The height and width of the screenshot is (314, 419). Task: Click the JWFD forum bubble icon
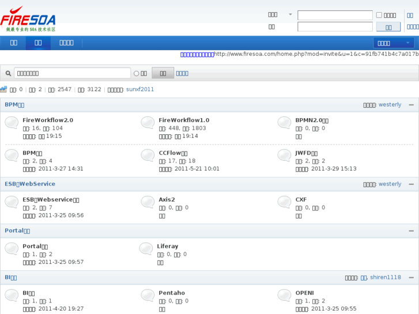click(x=284, y=155)
